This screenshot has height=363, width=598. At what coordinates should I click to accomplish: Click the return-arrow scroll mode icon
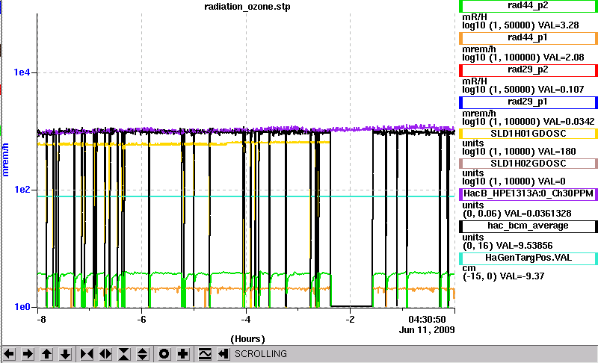click(224, 354)
